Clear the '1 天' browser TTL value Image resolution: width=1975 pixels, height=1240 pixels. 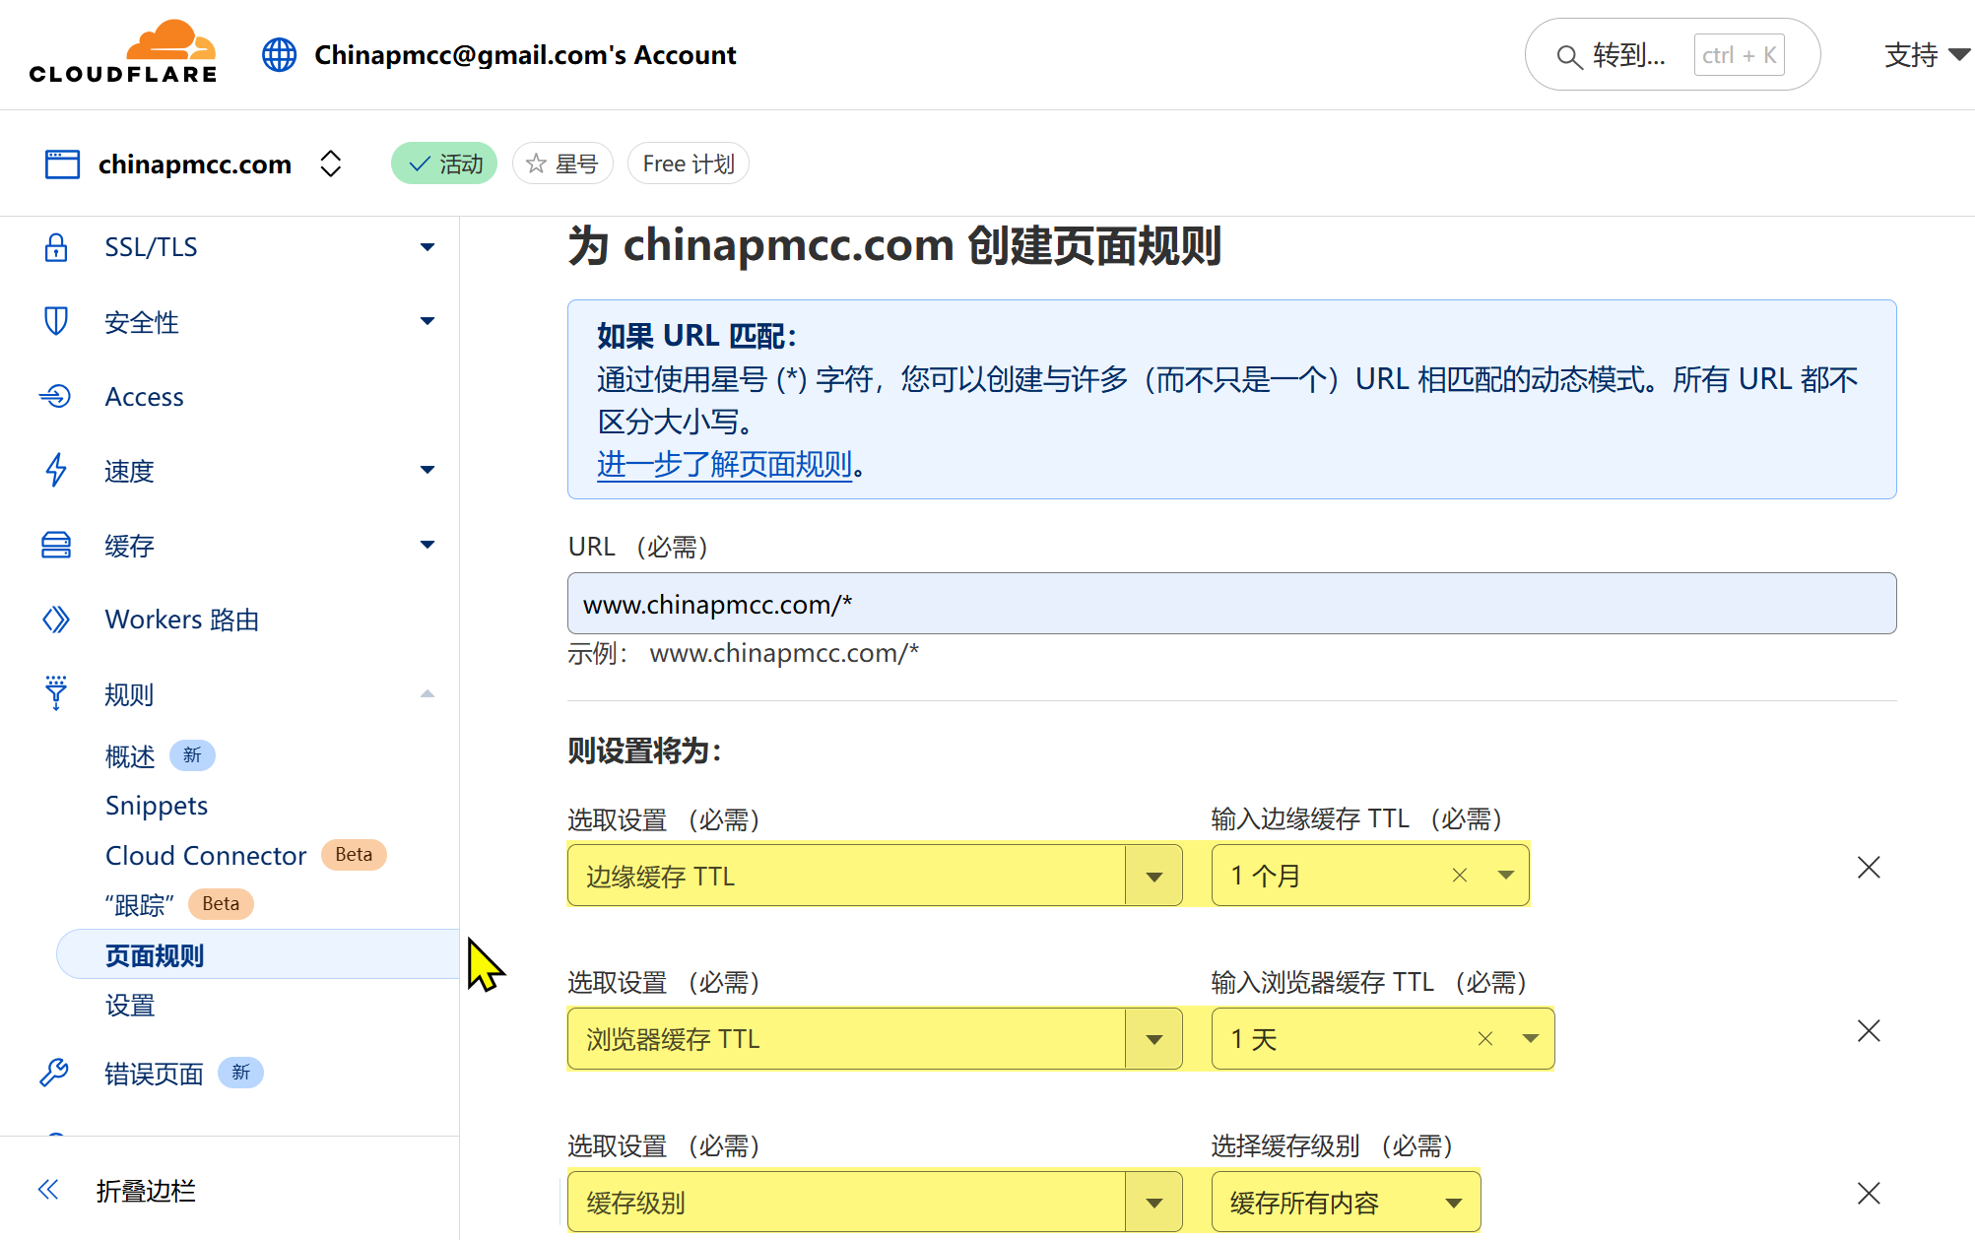click(1485, 1039)
